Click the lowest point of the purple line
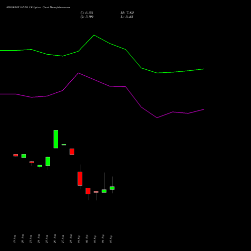The height and width of the screenshot is (251, 251). [157, 118]
